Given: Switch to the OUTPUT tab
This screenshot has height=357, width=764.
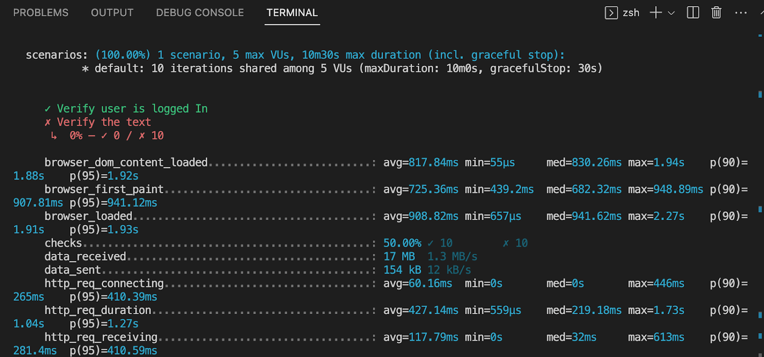Looking at the screenshot, I should (x=112, y=13).
